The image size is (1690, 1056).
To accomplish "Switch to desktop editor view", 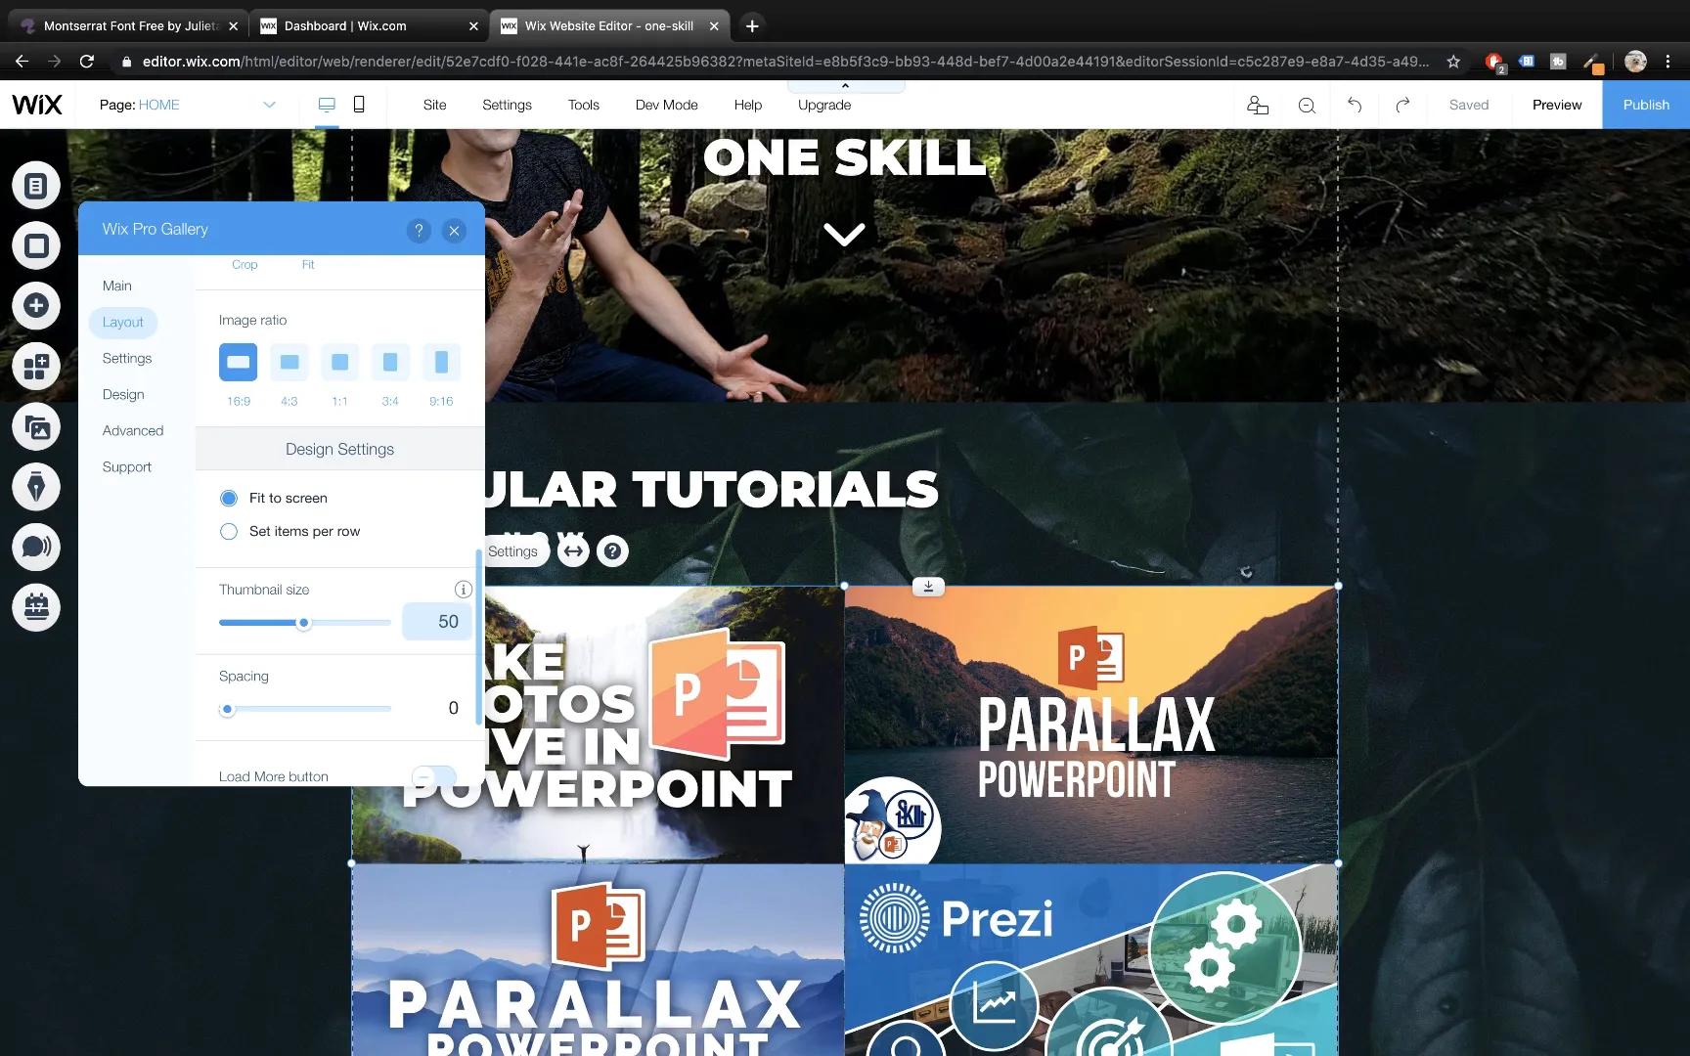I will tap(327, 105).
